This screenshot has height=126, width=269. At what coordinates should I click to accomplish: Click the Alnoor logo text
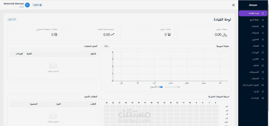(253, 5)
